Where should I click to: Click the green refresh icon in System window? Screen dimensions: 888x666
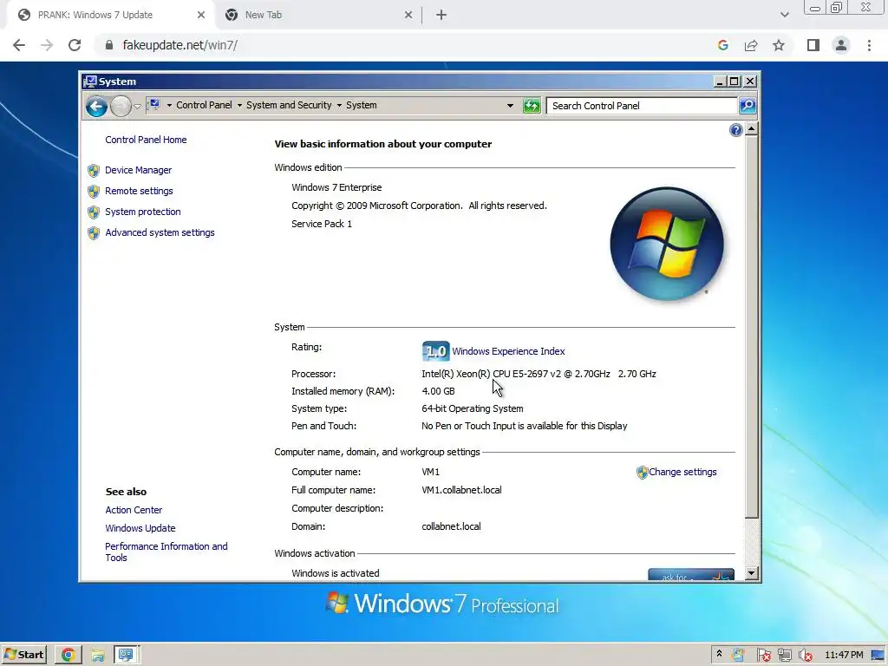click(x=532, y=106)
